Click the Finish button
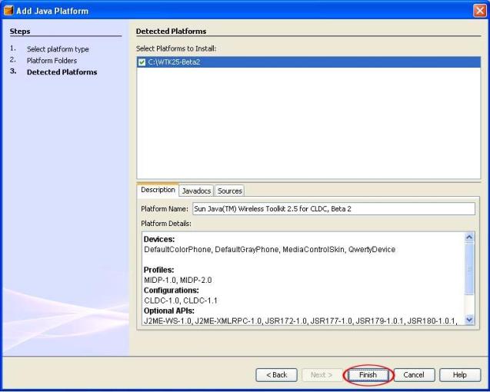The image size is (490, 392). click(x=368, y=374)
